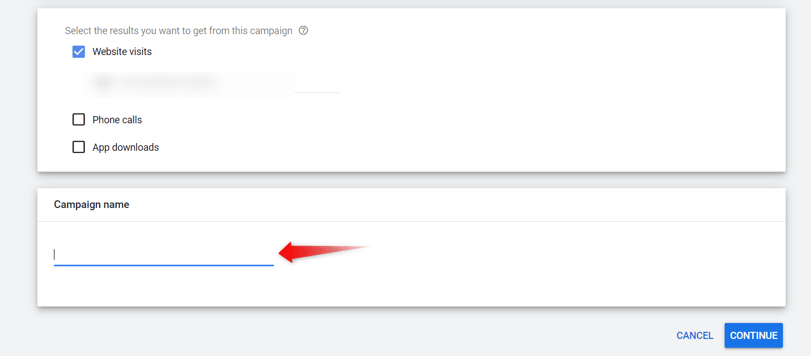Screen dimensions: 811x356
Task: Click the blue checkmark beside Website visits
Action: (x=79, y=52)
